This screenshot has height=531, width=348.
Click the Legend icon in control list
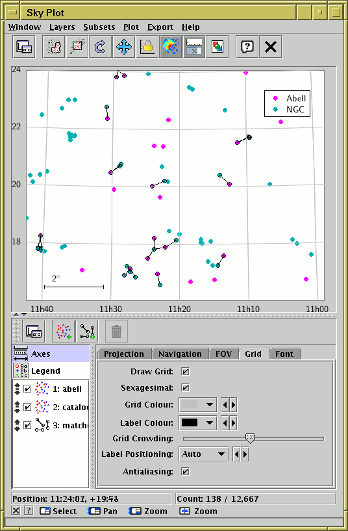point(21,370)
